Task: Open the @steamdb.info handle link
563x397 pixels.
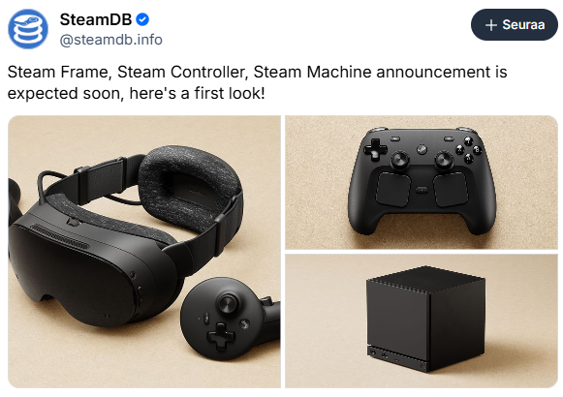Action: click(x=110, y=40)
